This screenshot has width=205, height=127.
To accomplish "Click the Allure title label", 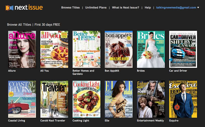I will tap(12, 71).
